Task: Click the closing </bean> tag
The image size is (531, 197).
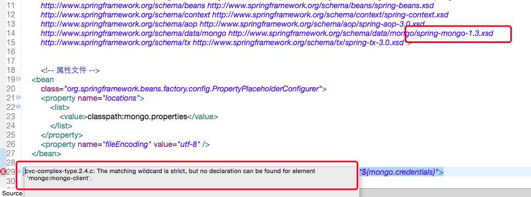Action: pos(46,153)
